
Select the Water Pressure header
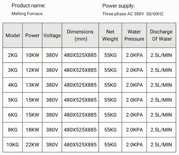pos(134,35)
